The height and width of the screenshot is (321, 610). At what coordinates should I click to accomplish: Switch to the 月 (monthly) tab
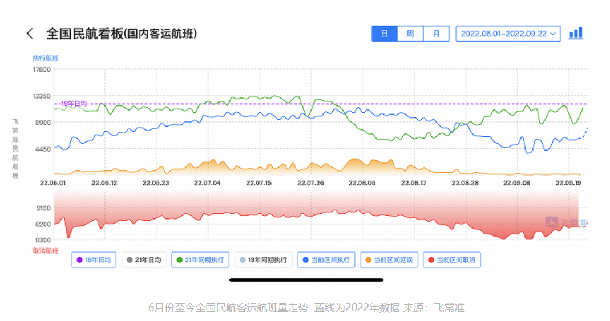pos(436,34)
